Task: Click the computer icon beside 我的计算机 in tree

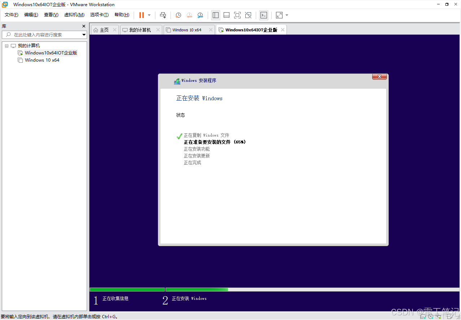Action: click(13, 46)
